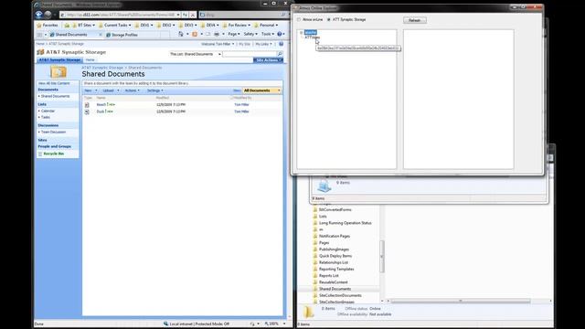Click the computer icon in the background window

point(324,186)
